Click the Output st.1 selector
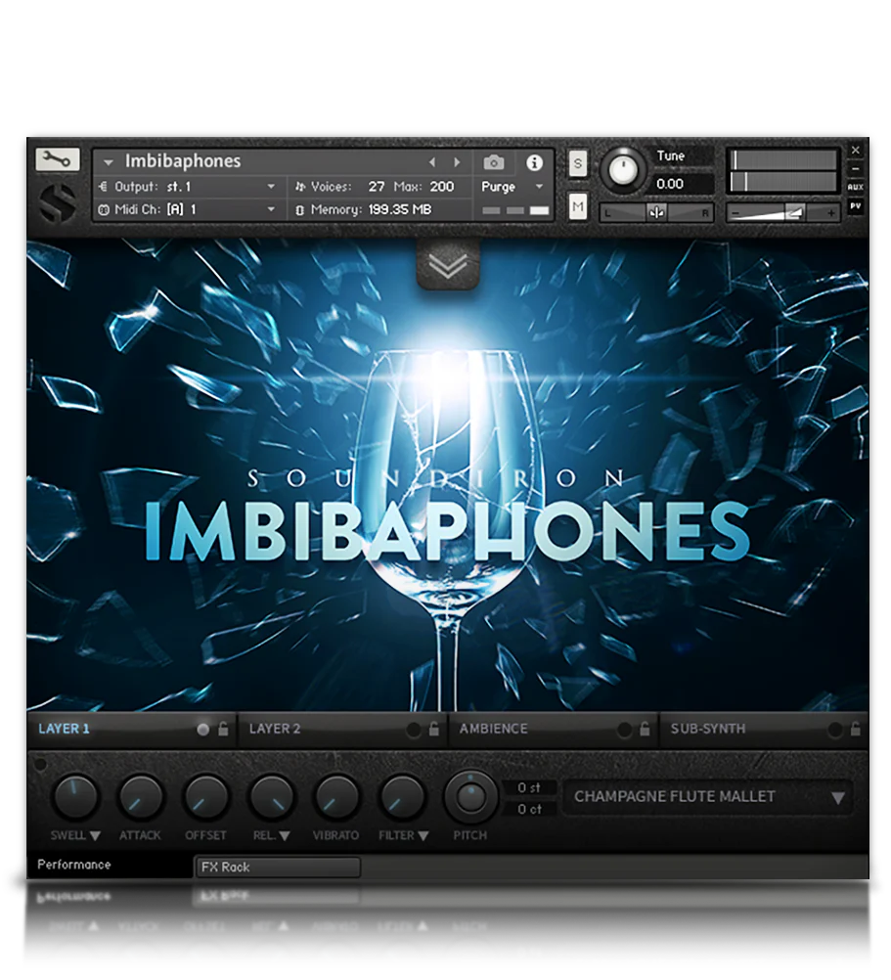 [x=186, y=186]
